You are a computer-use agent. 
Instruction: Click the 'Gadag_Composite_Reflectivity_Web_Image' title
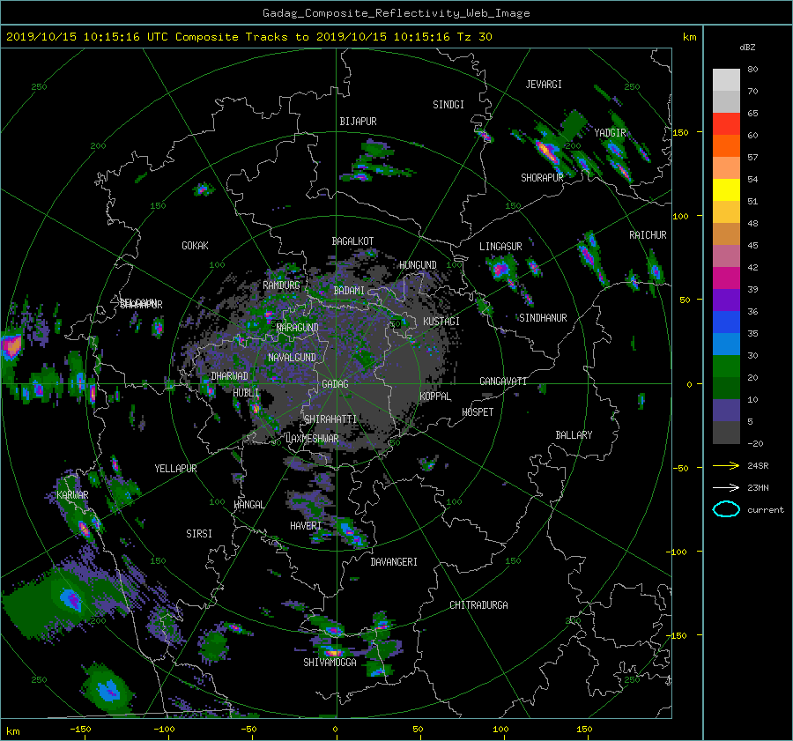(396, 13)
